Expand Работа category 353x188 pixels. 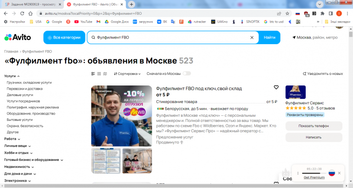pos(12,139)
